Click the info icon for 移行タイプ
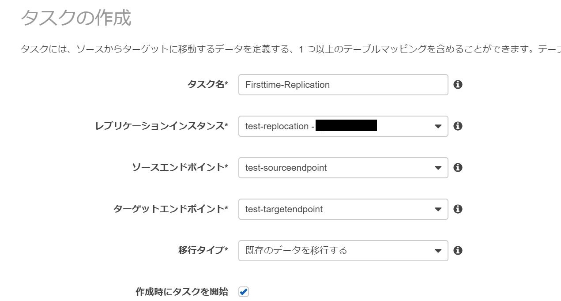 458,250
